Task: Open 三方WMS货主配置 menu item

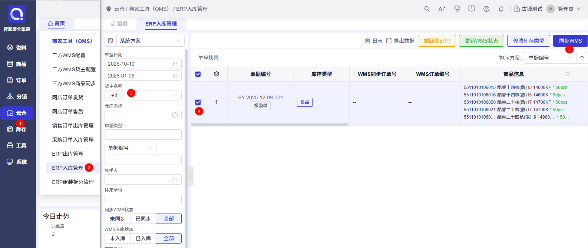Action: tap(74, 69)
